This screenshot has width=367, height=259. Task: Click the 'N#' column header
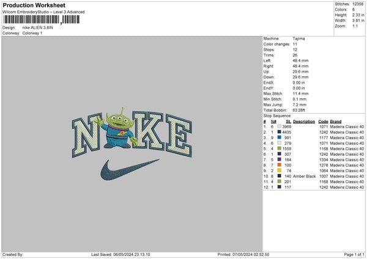click(273, 122)
